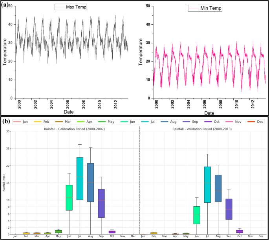Select the panel label (a)
269x240 pixels.
point(5,5)
